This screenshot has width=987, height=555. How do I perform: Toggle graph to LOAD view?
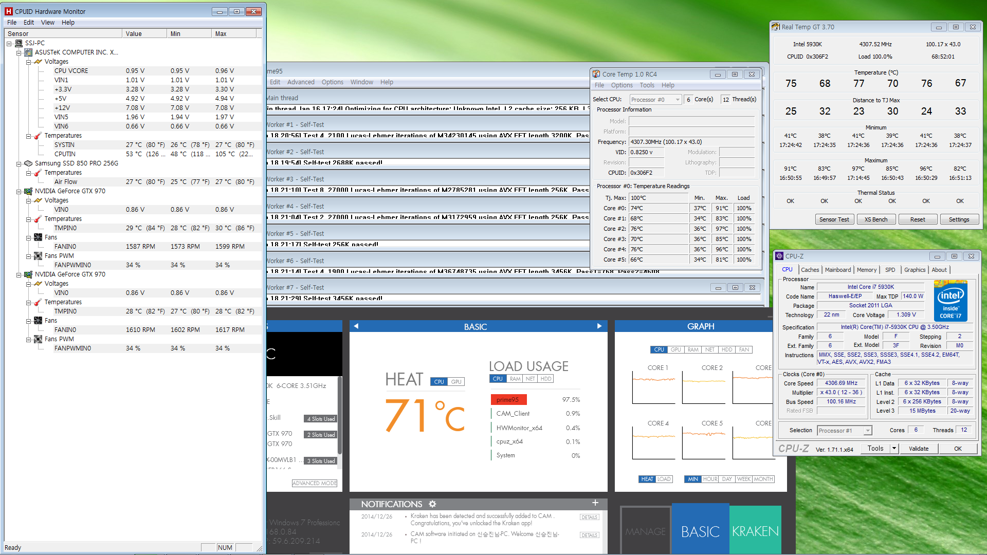click(664, 479)
